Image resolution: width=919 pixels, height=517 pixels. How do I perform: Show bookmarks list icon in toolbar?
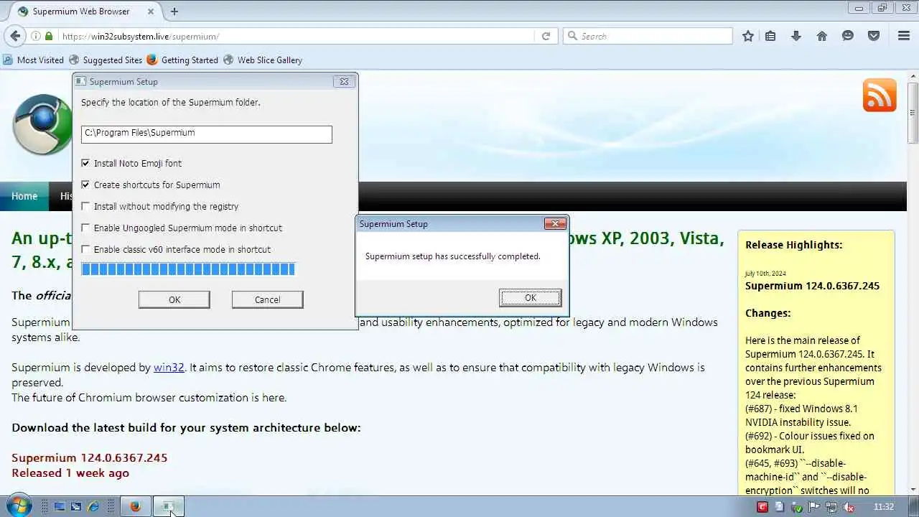[x=770, y=36]
